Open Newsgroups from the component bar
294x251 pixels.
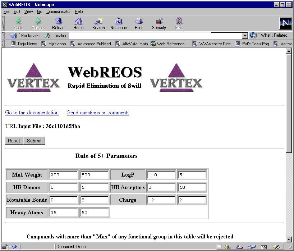point(252,247)
